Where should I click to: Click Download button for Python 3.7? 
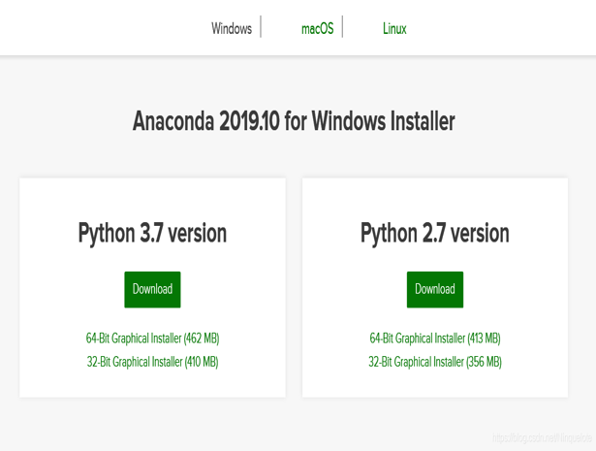point(152,289)
